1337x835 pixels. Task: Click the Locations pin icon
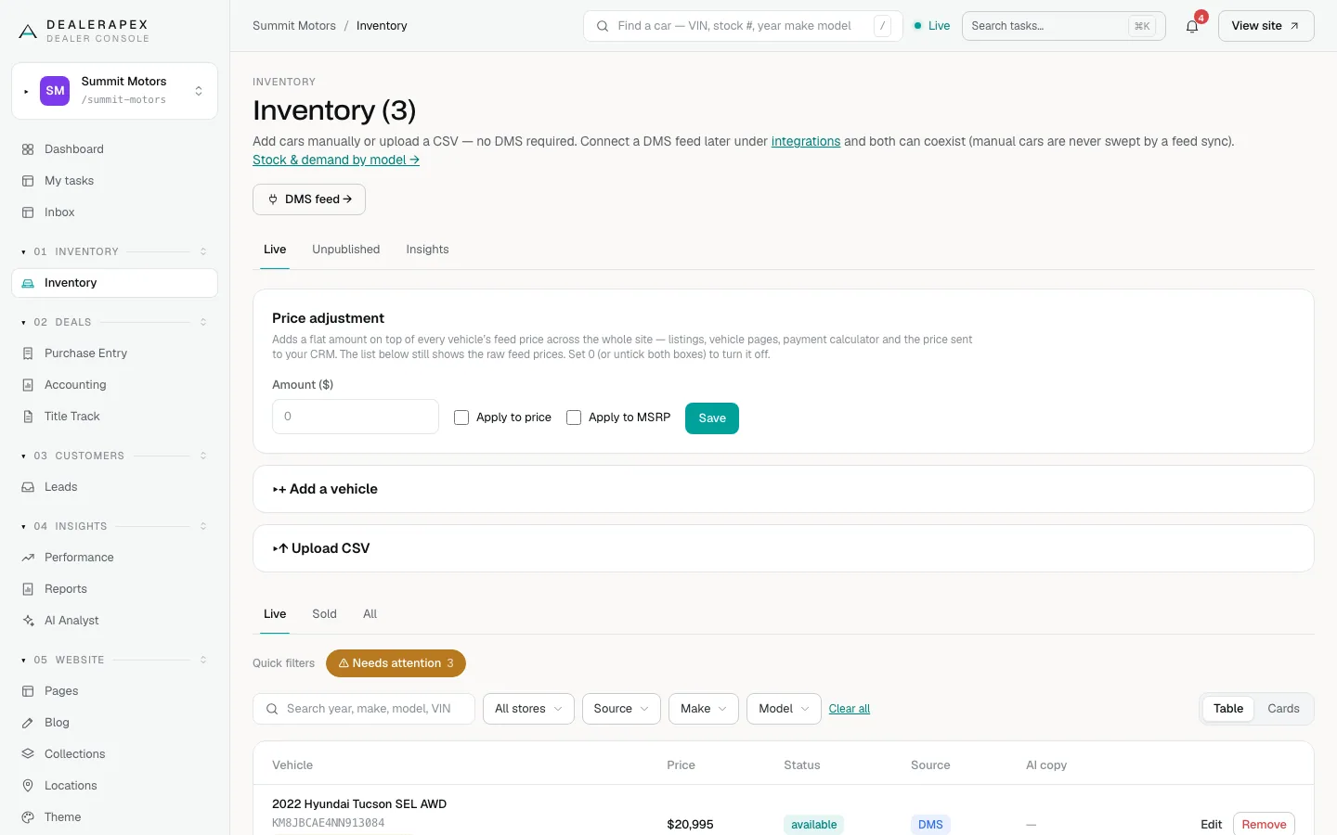(x=28, y=786)
